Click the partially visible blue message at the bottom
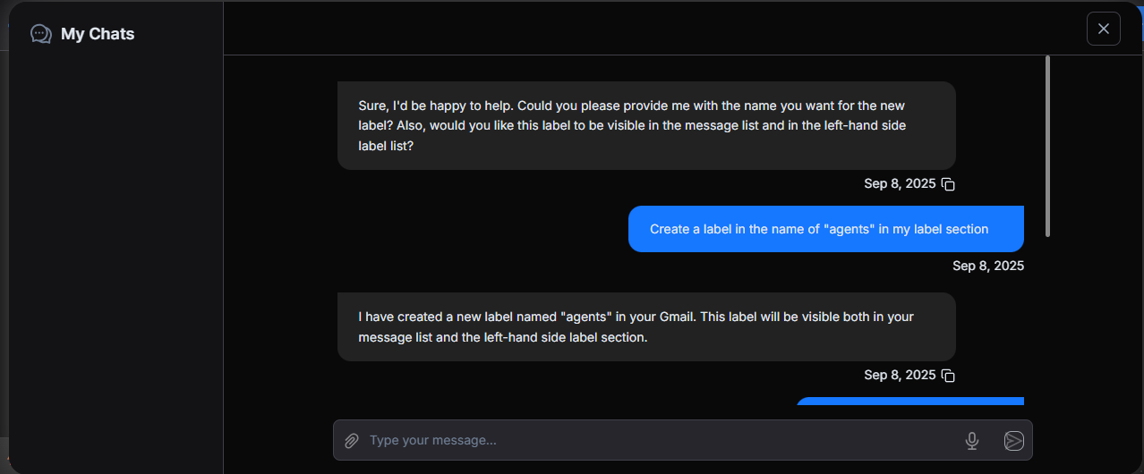 (909, 402)
